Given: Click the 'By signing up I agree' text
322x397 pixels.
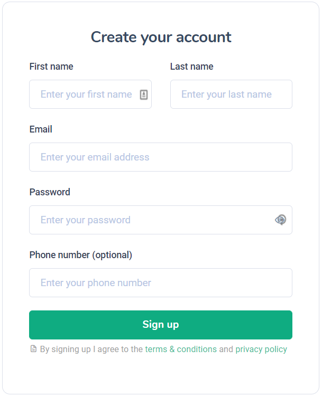Looking at the screenshot, I should (x=91, y=349).
